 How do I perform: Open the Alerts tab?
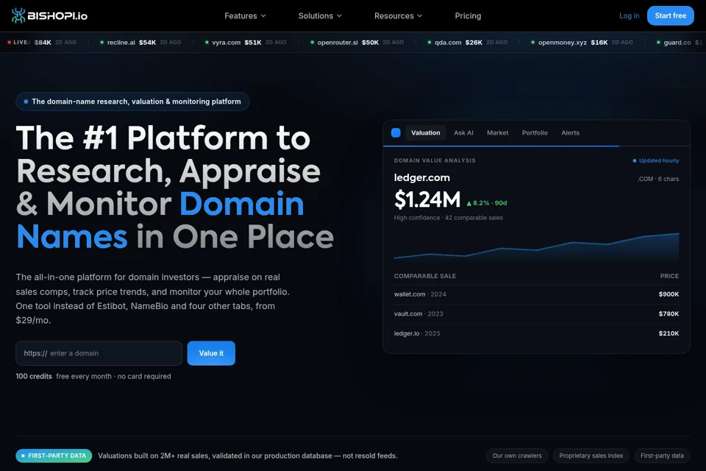[570, 132]
